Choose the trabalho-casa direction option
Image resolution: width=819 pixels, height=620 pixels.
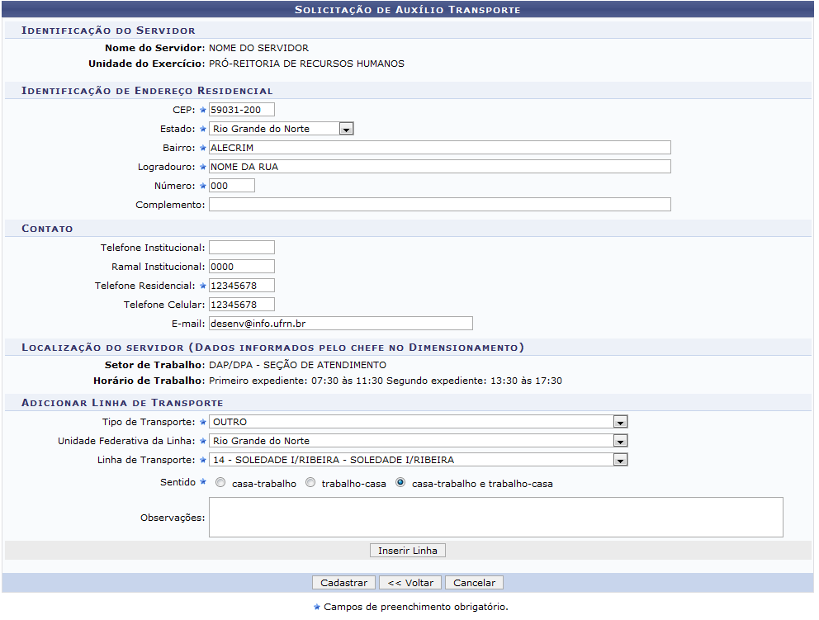pyautogui.click(x=310, y=483)
